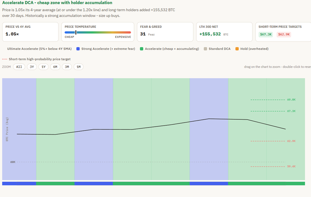Click the green Accelerate legend swatch
The image size is (311, 197).
pyautogui.click(x=141, y=49)
